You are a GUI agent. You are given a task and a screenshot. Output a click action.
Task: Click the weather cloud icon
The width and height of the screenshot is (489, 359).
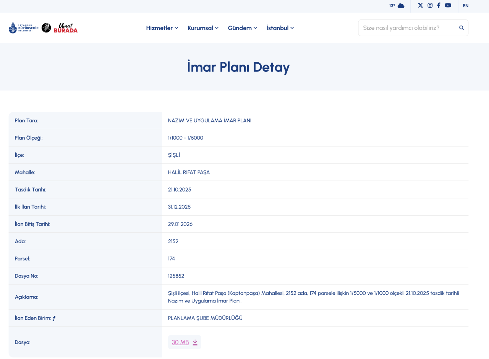(x=401, y=6)
